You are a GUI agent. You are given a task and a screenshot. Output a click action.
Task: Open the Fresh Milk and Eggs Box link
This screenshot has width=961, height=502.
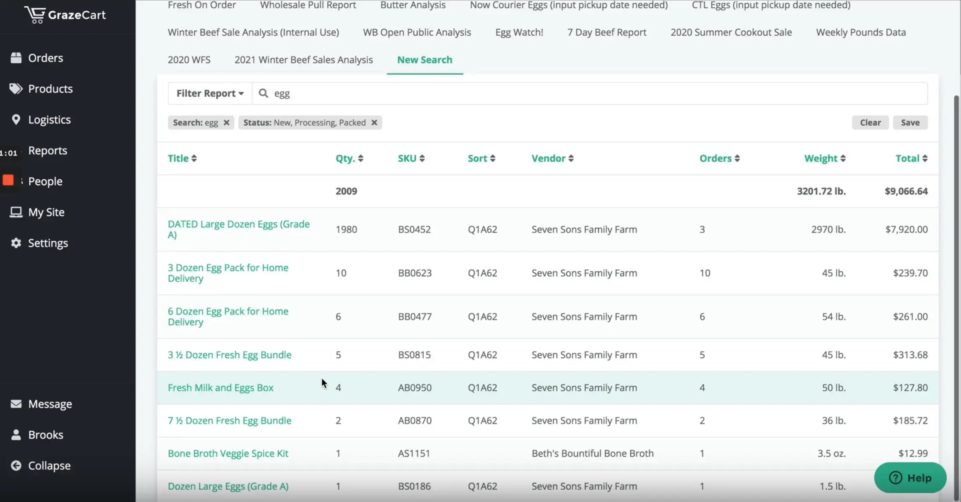[x=220, y=388]
